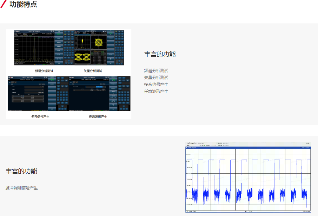Click the 脉冲调制信号产生 text

(x=22, y=188)
